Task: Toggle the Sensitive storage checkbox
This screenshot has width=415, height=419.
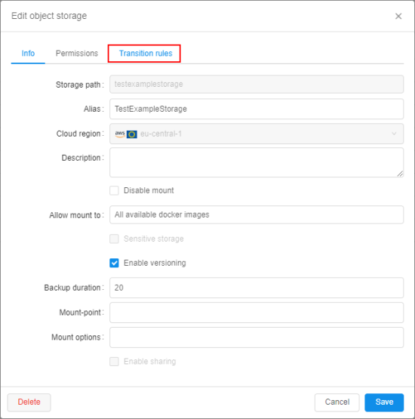Action: click(114, 239)
